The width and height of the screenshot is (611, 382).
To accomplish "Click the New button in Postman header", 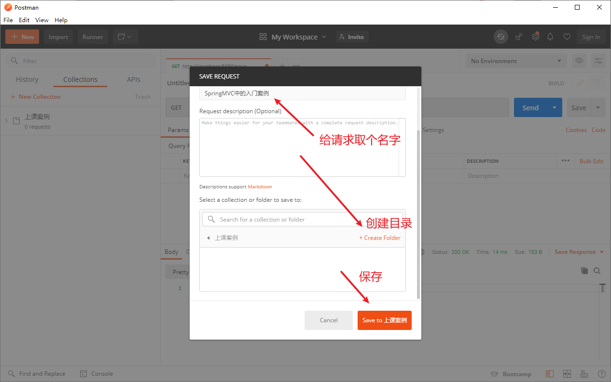I will (x=22, y=37).
